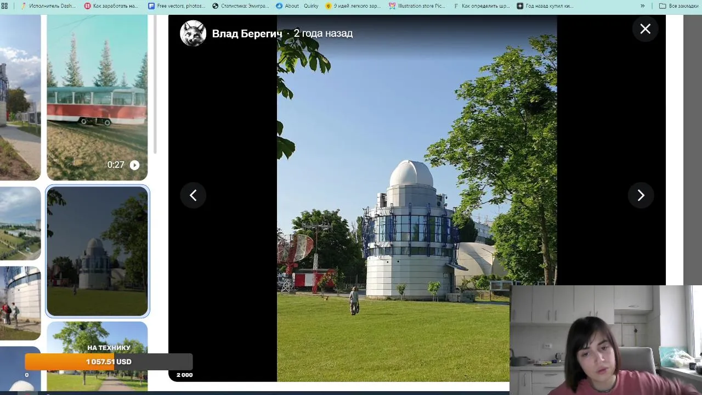The height and width of the screenshot is (395, 702).
Task: Go to the next photo with the right arrow
Action: coord(641,195)
